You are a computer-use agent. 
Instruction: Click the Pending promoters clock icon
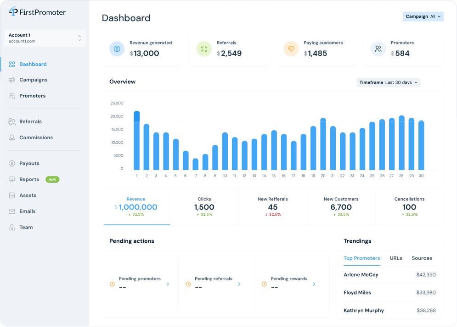click(x=112, y=284)
